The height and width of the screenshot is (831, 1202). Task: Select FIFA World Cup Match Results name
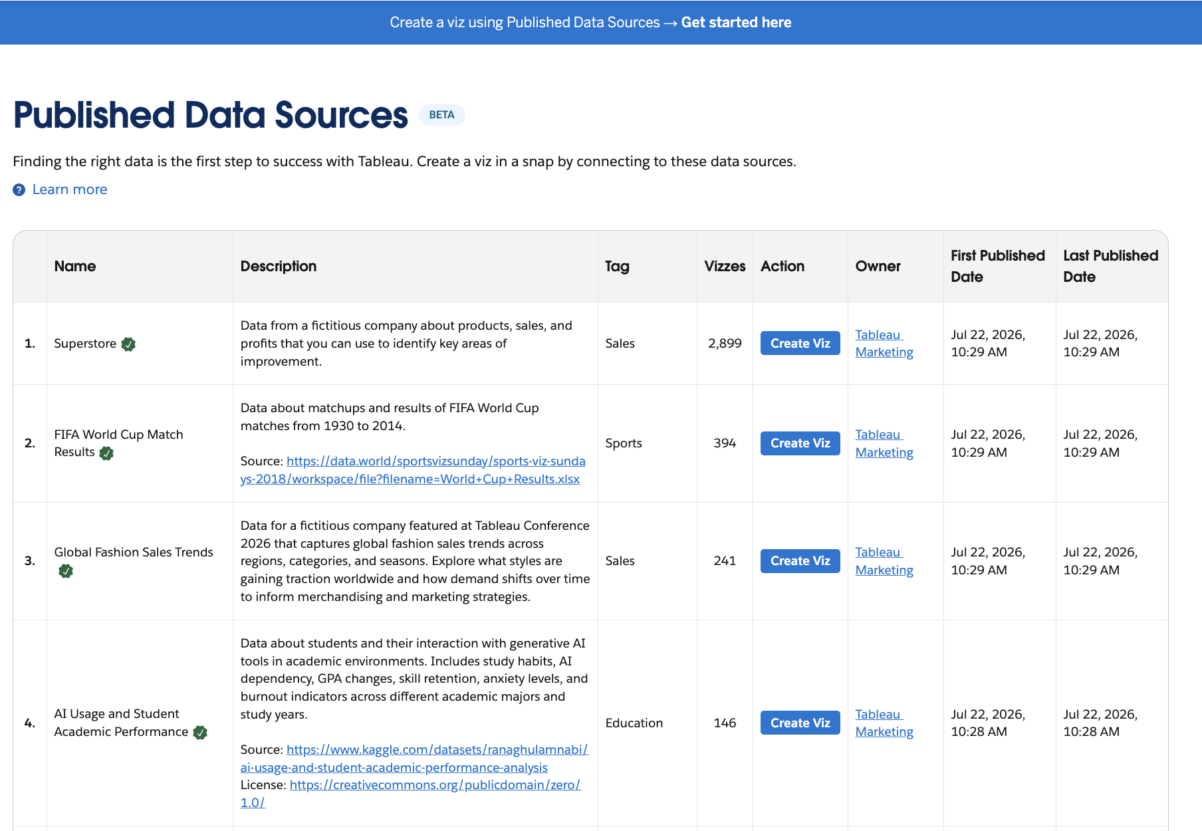118,443
